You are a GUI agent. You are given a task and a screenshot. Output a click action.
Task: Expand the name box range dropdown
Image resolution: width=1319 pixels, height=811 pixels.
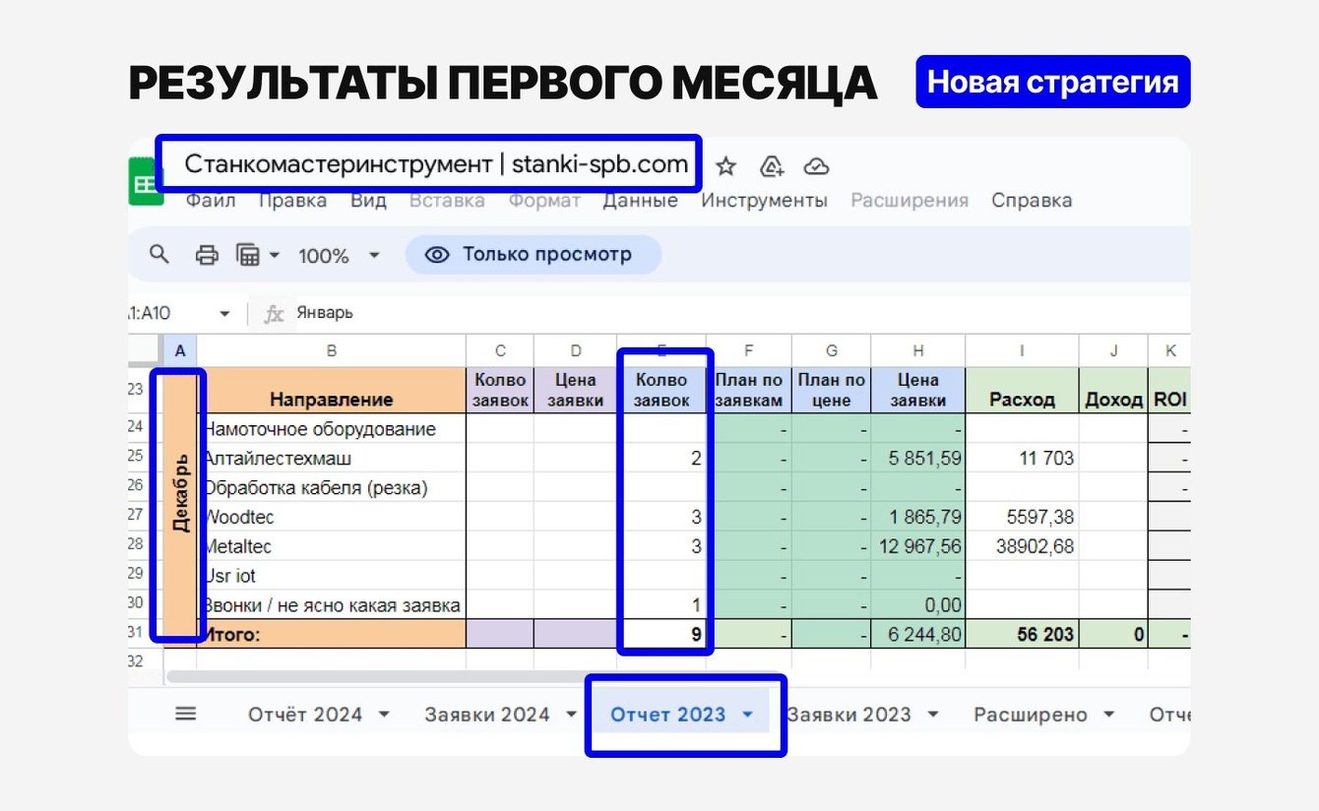point(224,314)
